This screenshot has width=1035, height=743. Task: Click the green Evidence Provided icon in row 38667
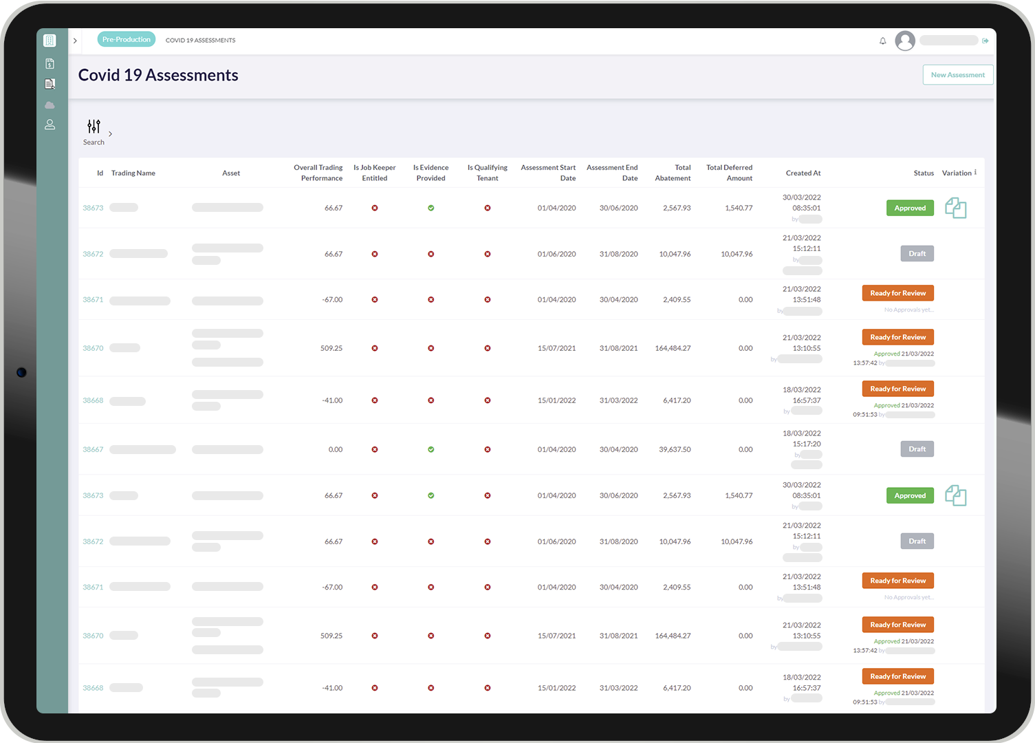(431, 450)
